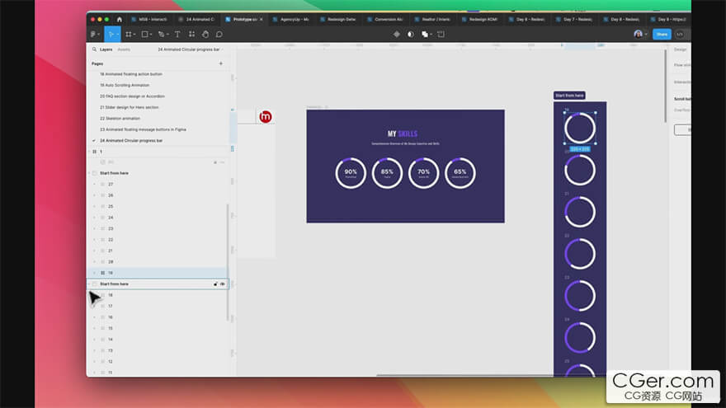Click the frame icon of layer 27
Image resolution: width=726 pixels, height=408 pixels.
103,184
